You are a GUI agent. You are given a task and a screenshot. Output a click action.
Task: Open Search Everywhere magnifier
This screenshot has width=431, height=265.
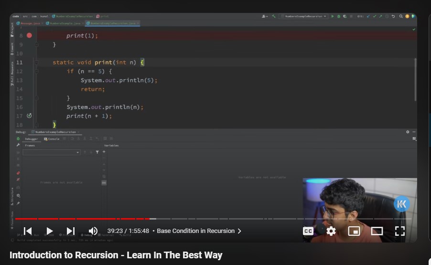pyautogui.click(x=401, y=16)
